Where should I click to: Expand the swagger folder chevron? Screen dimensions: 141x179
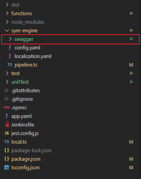[x=10, y=39]
